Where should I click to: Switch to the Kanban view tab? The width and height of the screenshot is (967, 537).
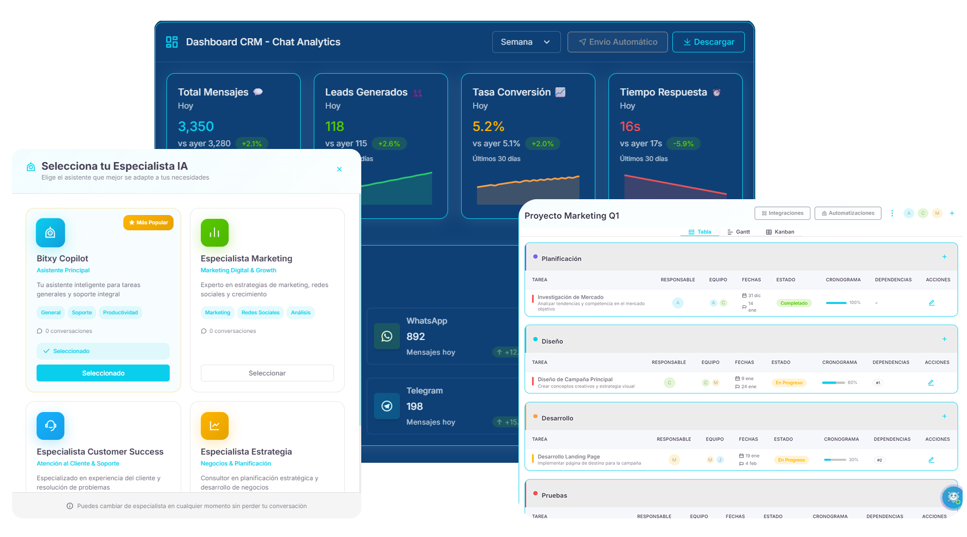pyautogui.click(x=780, y=232)
